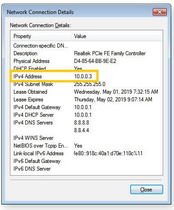Select the Lease Obtained row
174x210 pixels.
click(87, 92)
